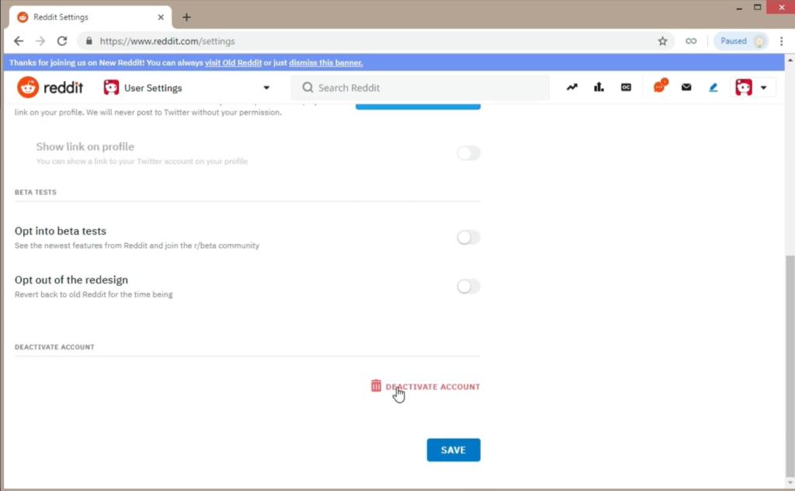Screen dimensions: 795x491
Task: Click the user avatar in header
Action: coord(744,87)
